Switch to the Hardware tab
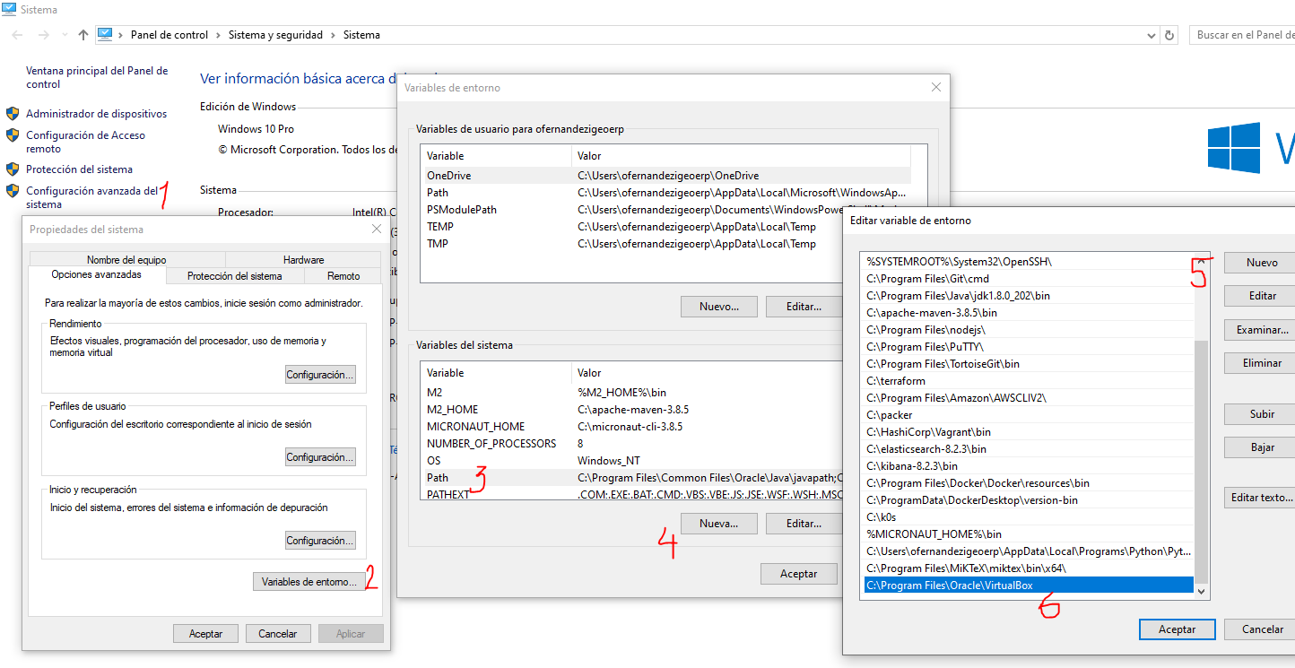The height and width of the screenshot is (668, 1295). point(303,260)
